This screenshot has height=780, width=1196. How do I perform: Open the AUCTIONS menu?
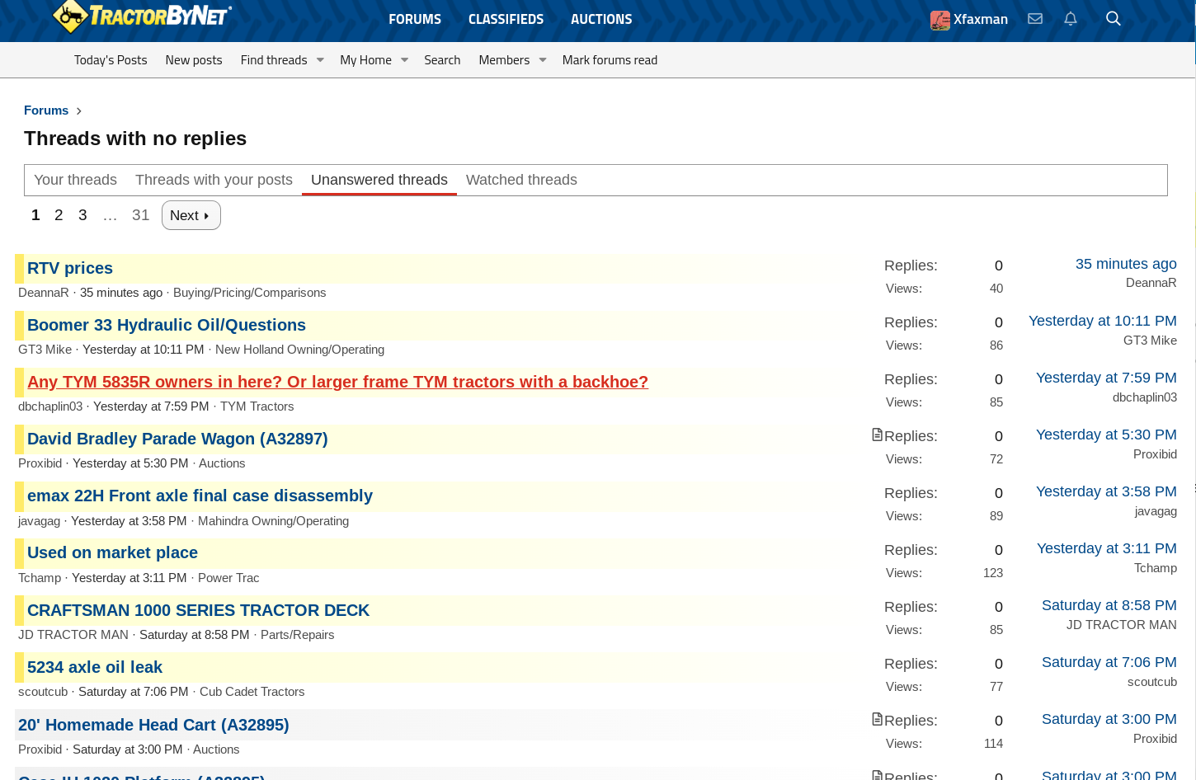click(x=601, y=19)
